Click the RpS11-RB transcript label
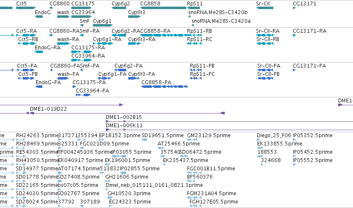This screenshot has height=208, width=353. [200, 31]
